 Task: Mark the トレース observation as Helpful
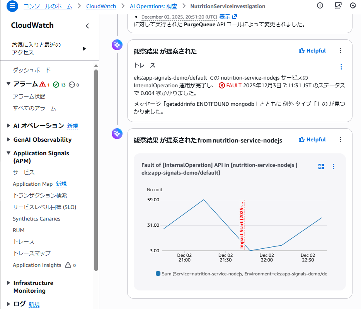tap(312, 51)
